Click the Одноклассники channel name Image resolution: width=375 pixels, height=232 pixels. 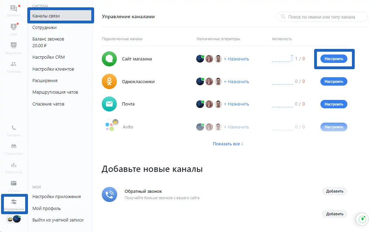(x=138, y=81)
